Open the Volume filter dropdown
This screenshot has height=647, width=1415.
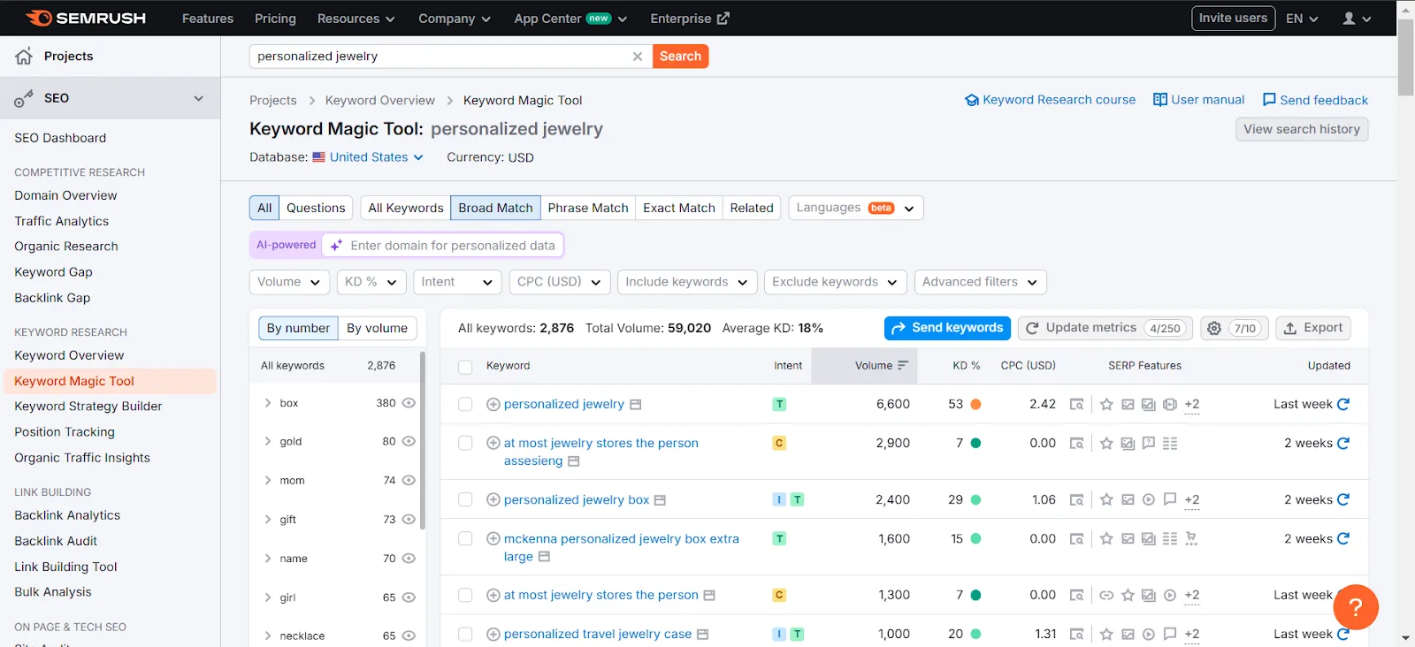(x=289, y=282)
